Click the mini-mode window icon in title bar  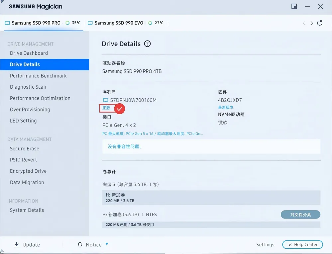click(x=294, y=6)
